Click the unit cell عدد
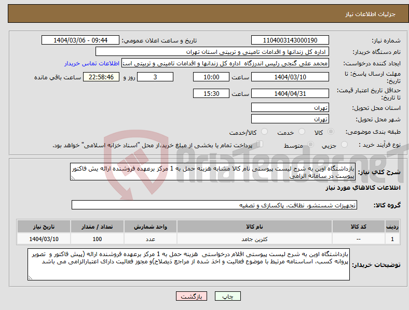 [150, 239]
